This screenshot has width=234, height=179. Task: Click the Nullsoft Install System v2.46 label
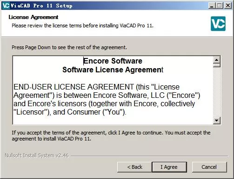(x=37, y=155)
